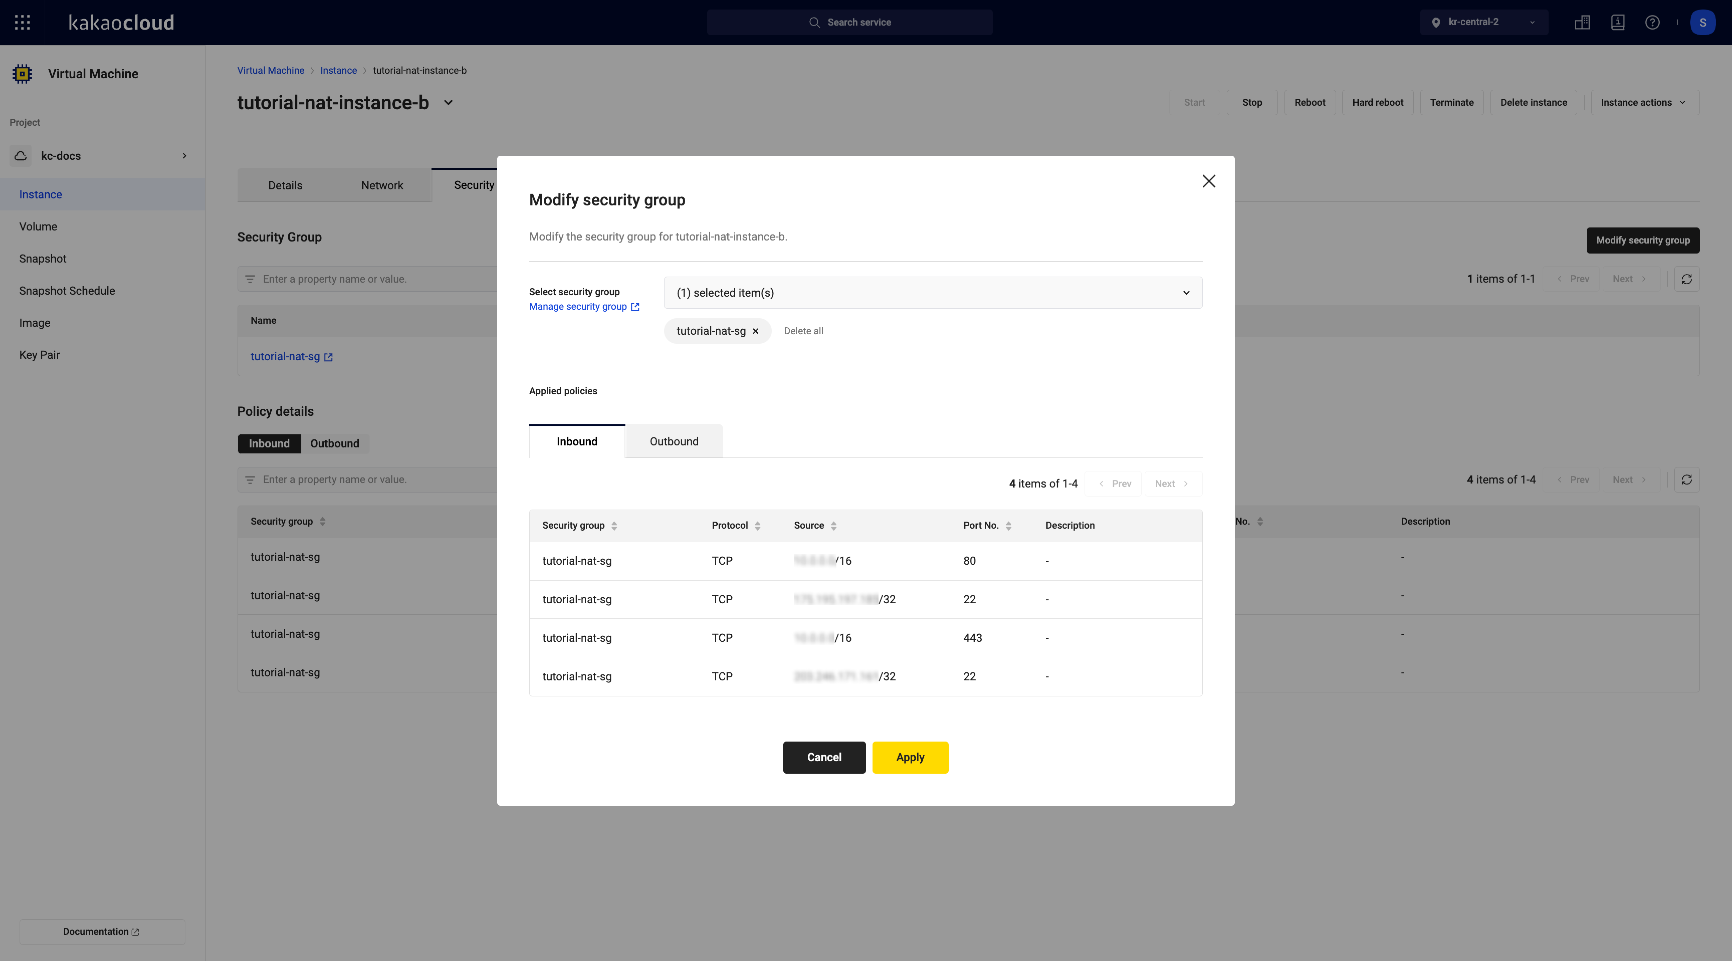Image resolution: width=1732 pixels, height=961 pixels.
Task: Click the kc-docs project cloud icon
Action: [x=21, y=156]
